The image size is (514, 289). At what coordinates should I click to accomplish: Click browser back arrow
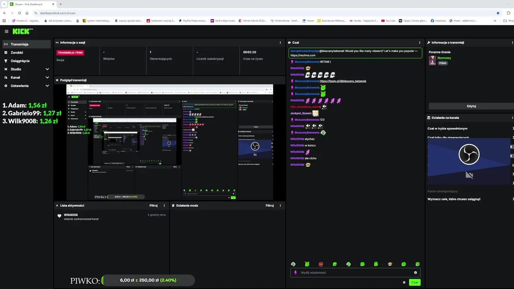pos(4,13)
